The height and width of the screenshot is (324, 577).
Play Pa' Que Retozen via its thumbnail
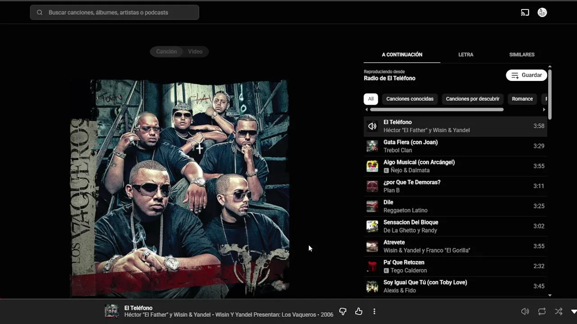pyautogui.click(x=372, y=266)
